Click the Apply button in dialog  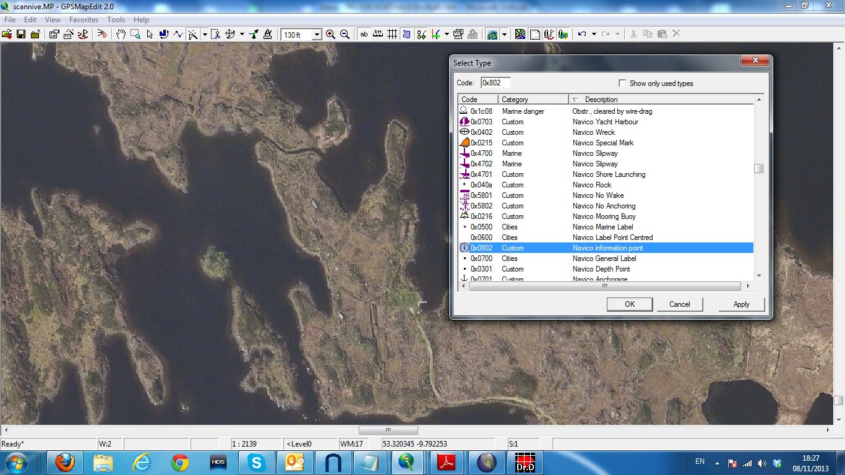[741, 304]
